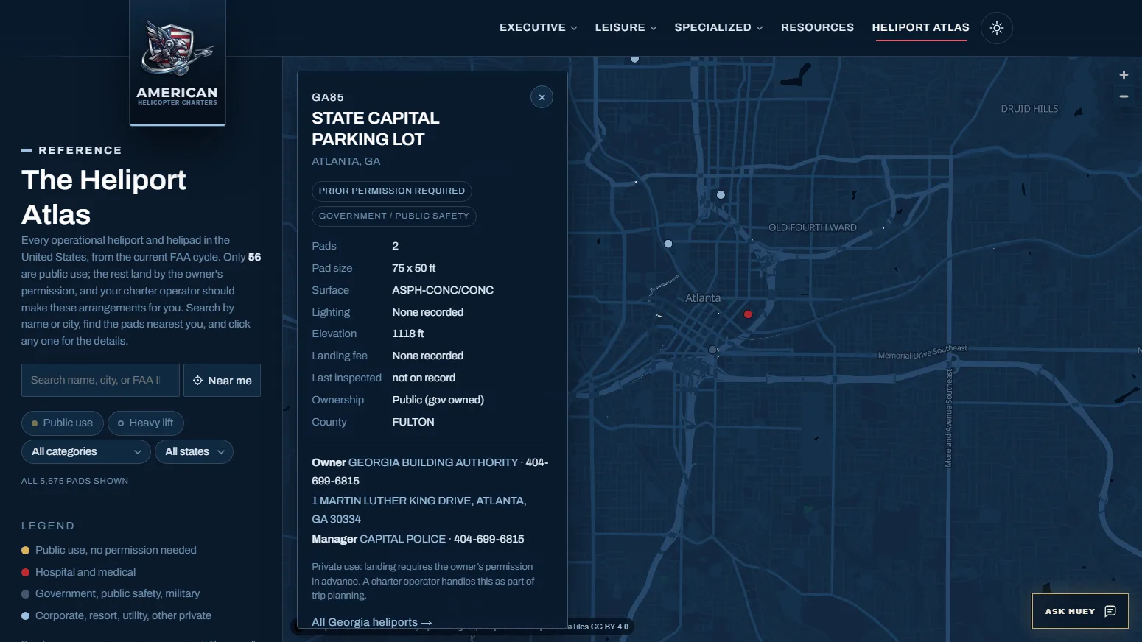The image size is (1142, 642).
Task: Click the gray Government legend dot
Action: 26,594
